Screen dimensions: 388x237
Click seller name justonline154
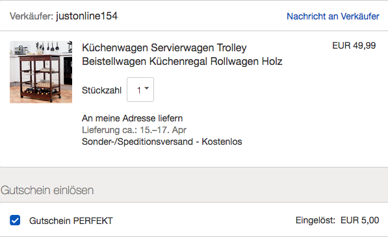[x=86, y=16]
